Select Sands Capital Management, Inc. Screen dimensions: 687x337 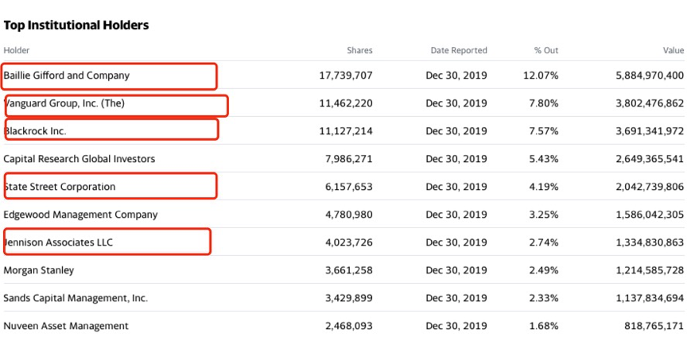click(76, 298)
